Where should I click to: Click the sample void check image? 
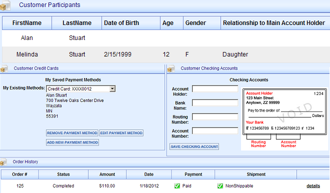click(284, 119)
